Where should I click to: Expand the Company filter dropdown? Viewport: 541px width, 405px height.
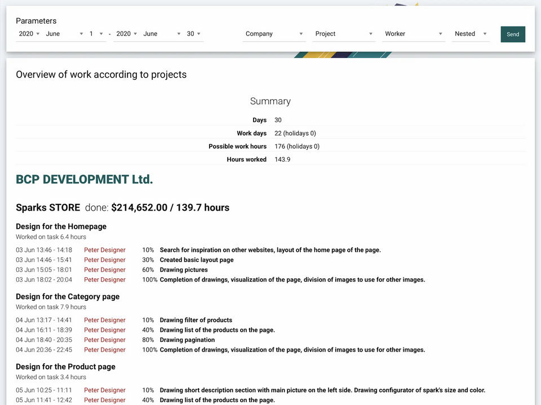tap(274, 34)
